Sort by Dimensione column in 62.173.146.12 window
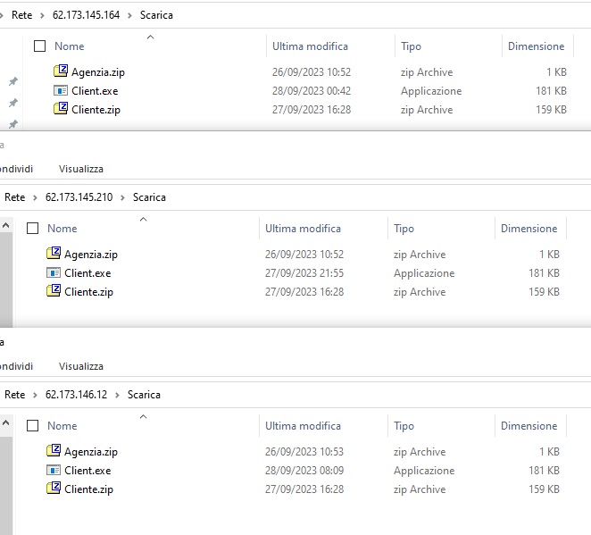 [529, 426]
